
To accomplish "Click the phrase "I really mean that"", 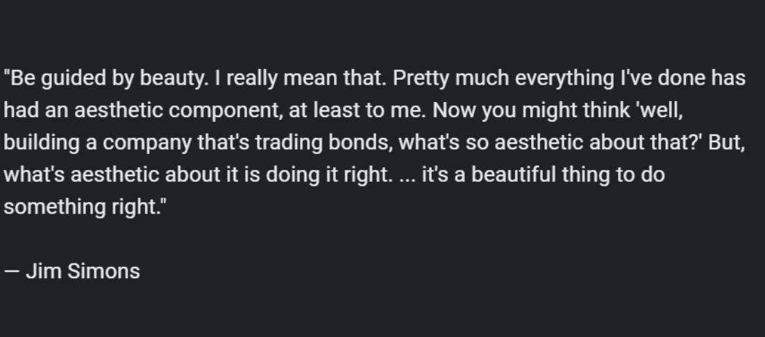I will point(300,78).
